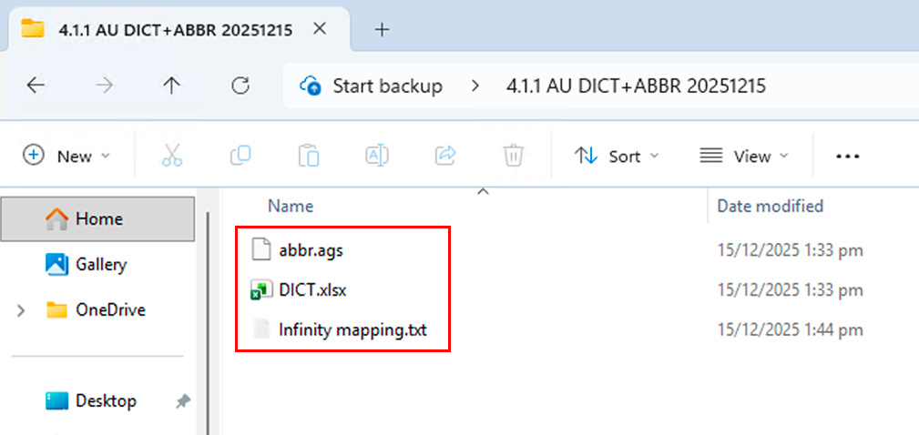Select the abbr.ags file
This screenshot has height=435, width=919.
tap(311, 250)
